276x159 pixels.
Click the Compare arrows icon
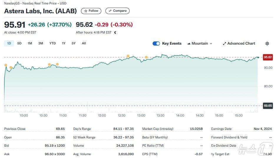tap(110, 11)
